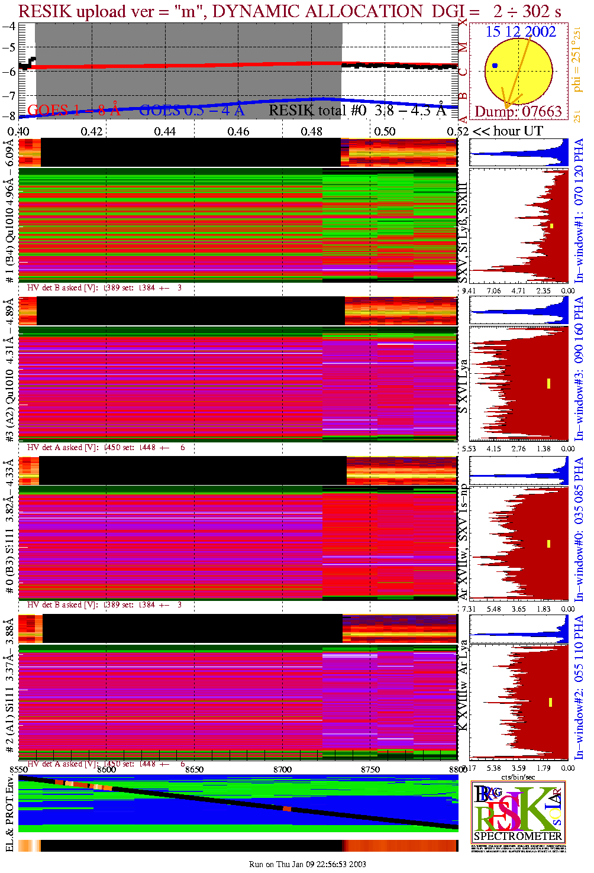Click the 'Run on Thu Jan 09' timestamp

click(x=307, y=864)
